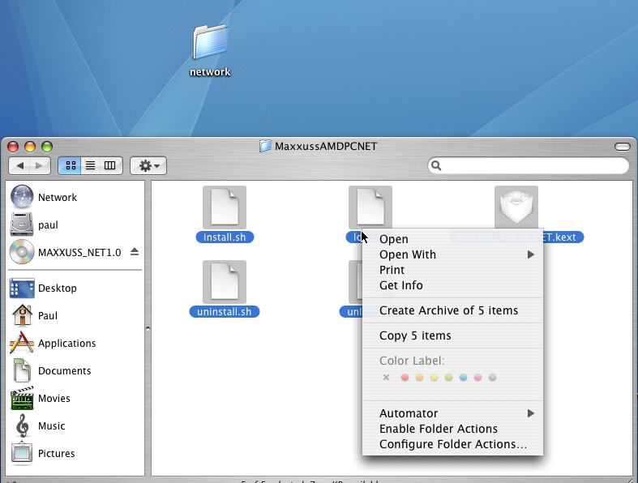Toggle toolbar with the pill button
The width and height of the screenshot is (638, 483).
(x=622, y=147)
